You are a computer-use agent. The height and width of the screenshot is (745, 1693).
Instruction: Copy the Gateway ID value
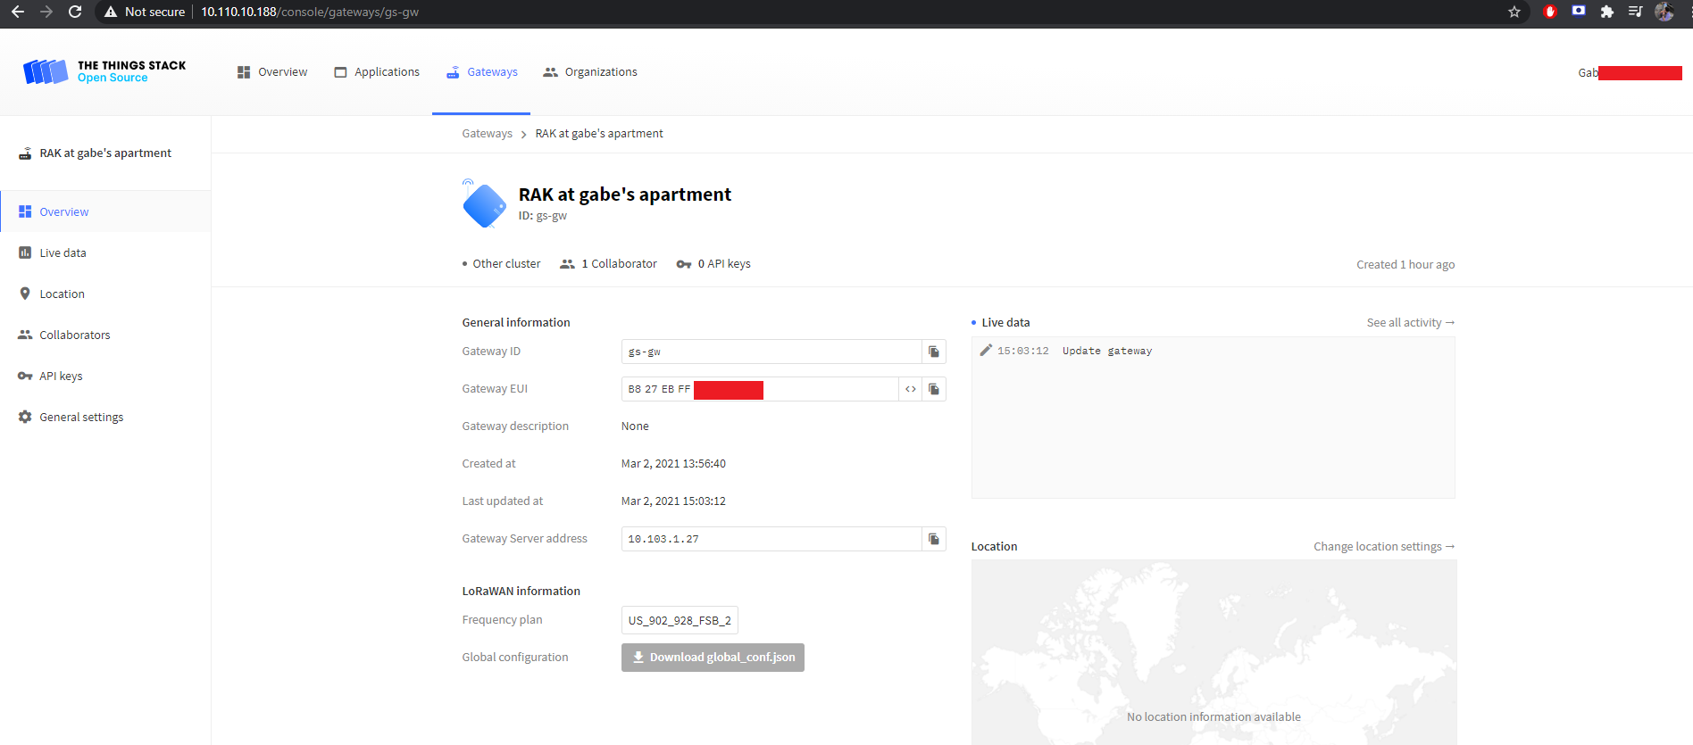(x=934, y=352)
